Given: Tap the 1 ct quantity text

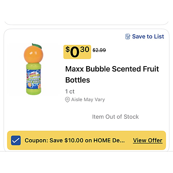Looking at the screenshot, I should tap(70, 91).
